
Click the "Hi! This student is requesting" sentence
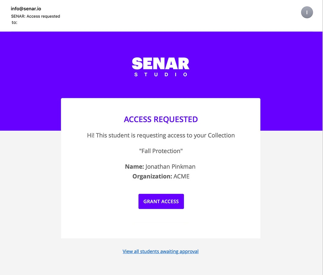(136, 135)
